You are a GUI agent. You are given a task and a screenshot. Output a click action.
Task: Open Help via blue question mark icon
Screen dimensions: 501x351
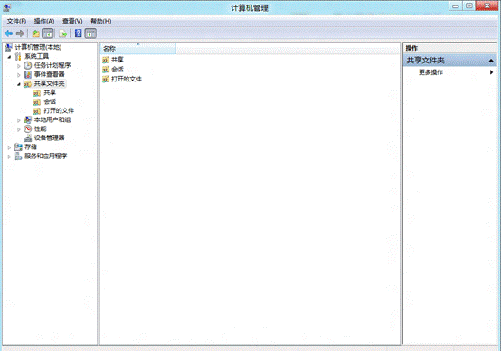click(79, 33)
